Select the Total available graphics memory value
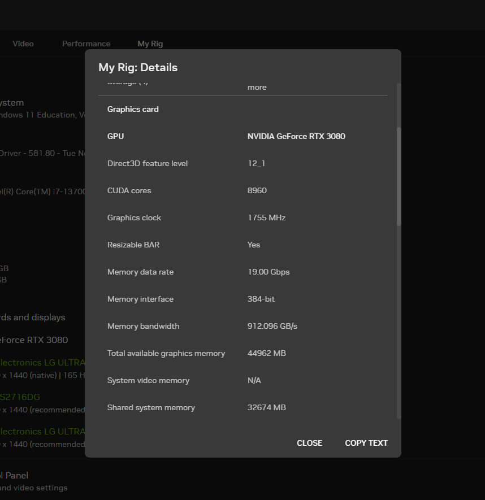Image resolution: width=485 pixels, height=500 pixels. (266, 353)
